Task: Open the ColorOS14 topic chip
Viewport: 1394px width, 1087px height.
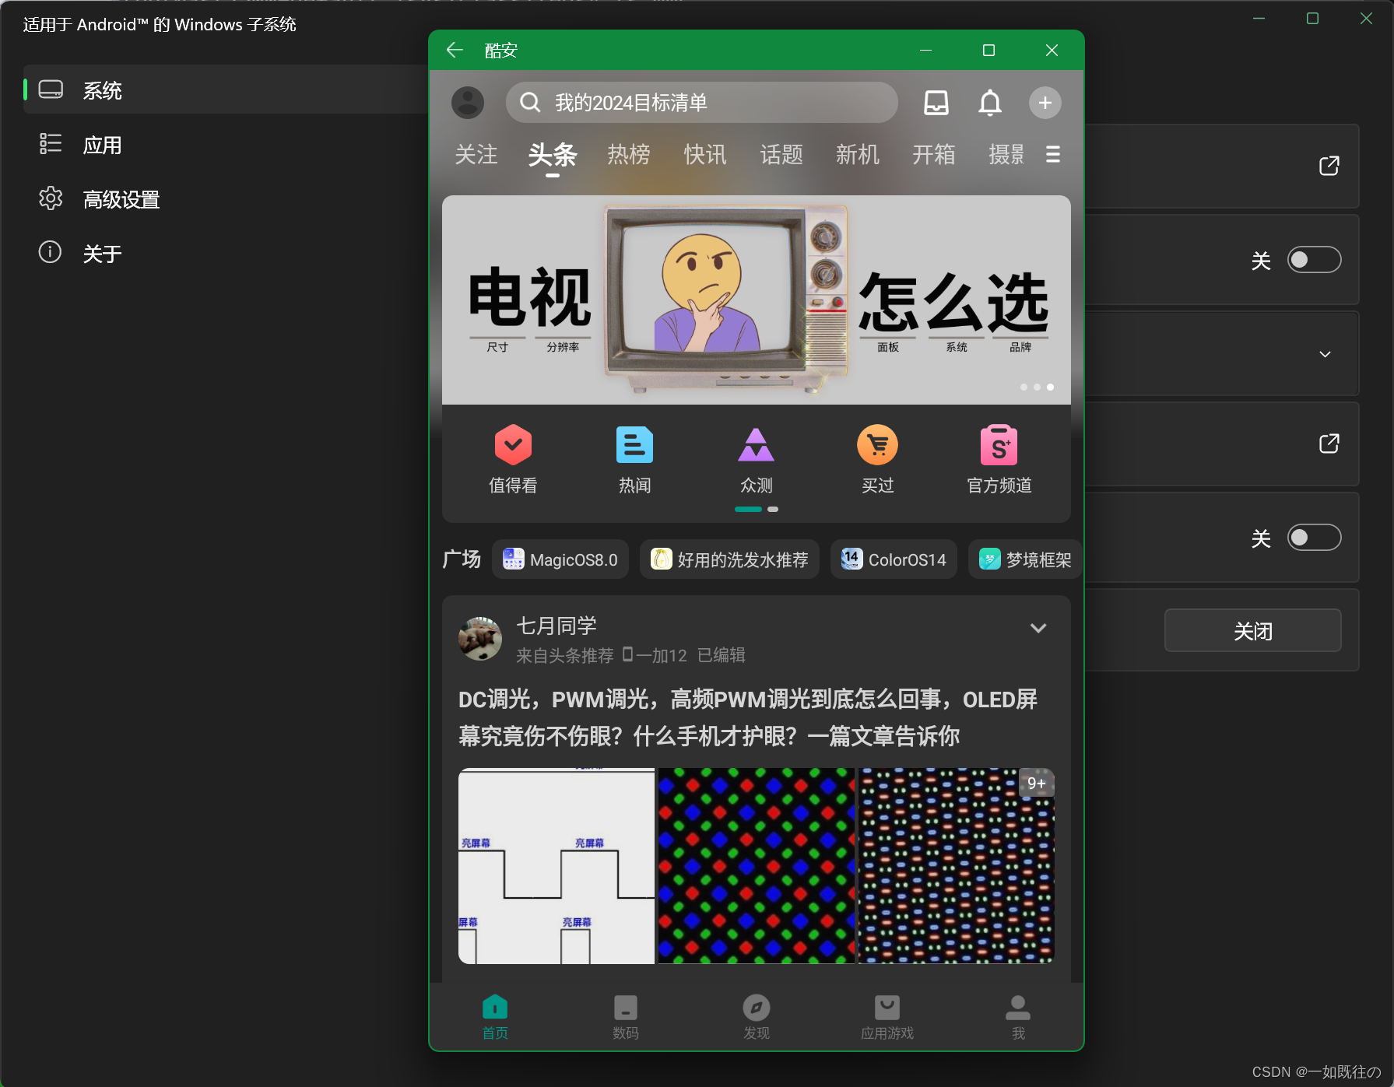Action: click(x=894, y=559)
